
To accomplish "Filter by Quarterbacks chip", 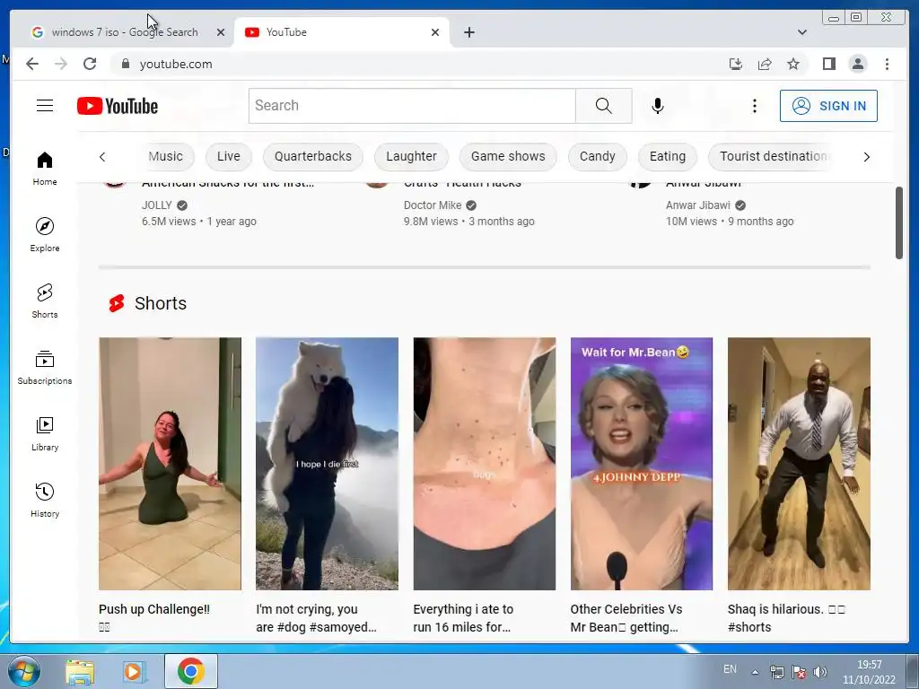I will (313, 156).
